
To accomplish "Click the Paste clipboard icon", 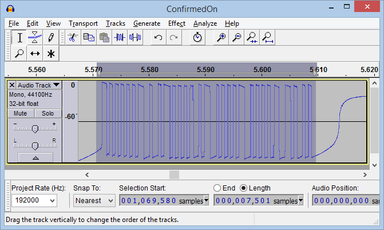I will tap(104, 38).
